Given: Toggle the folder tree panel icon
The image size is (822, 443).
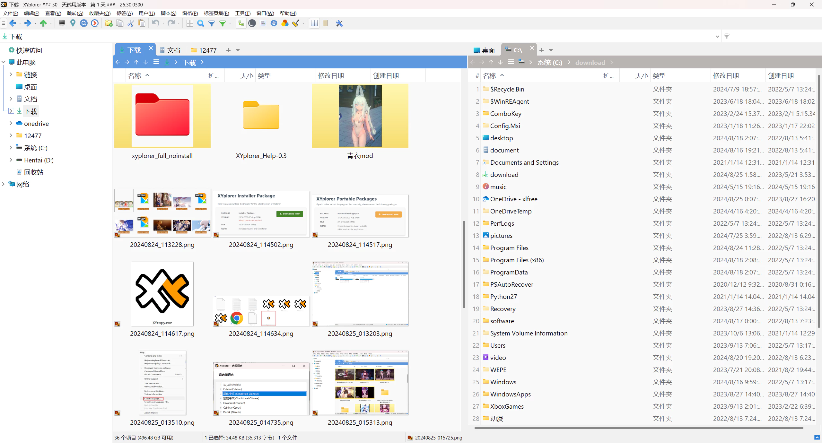Looking at the screenshot, I should coord(241,23).
